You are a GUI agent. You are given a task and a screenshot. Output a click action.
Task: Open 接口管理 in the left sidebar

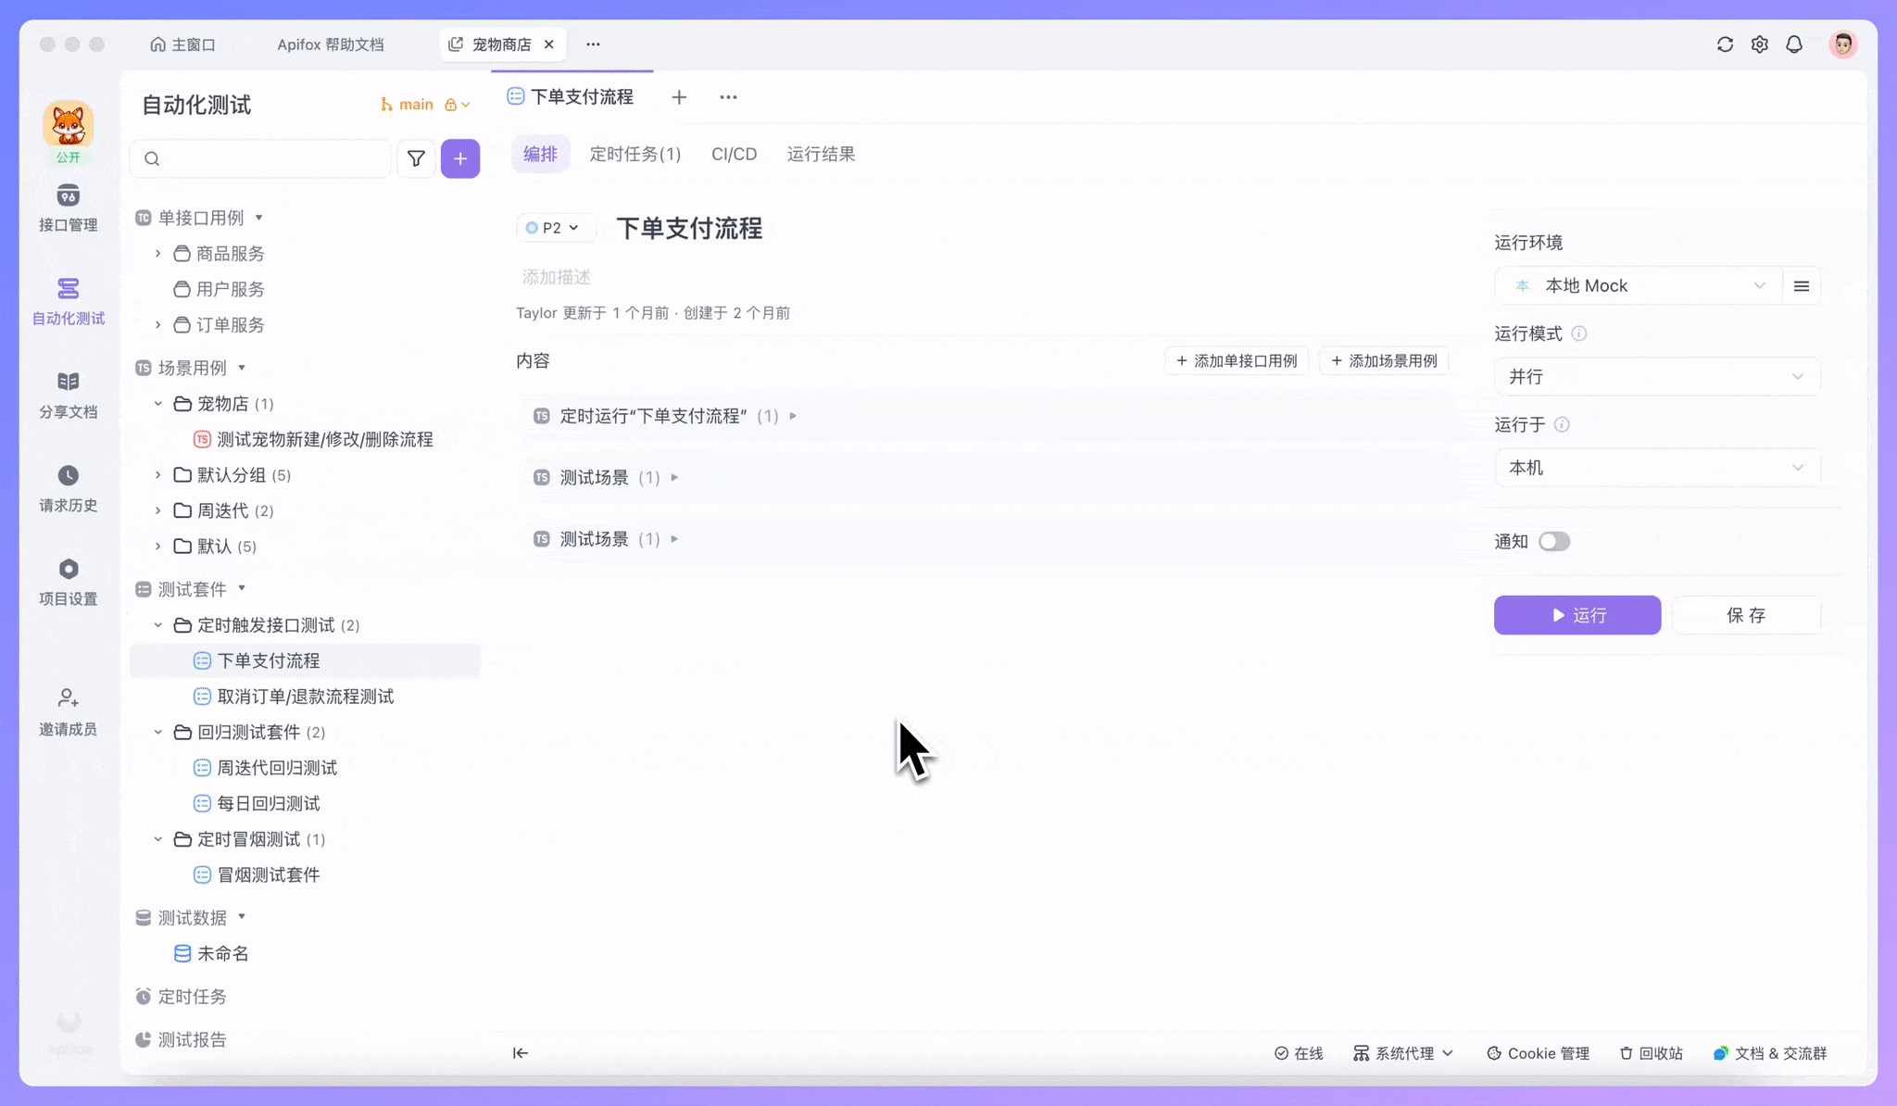click(68, 207)
